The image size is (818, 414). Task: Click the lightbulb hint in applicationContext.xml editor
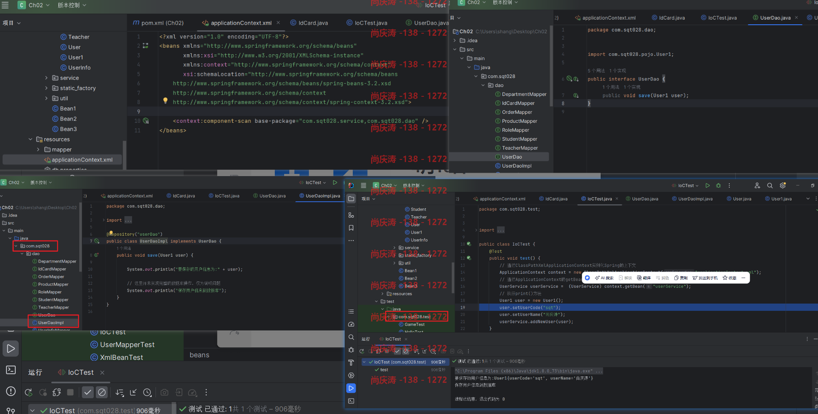pos(165,101)
